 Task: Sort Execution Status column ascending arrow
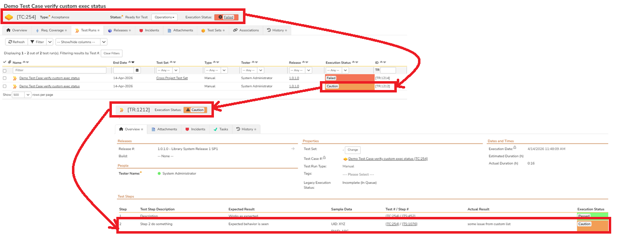(353, 62)
